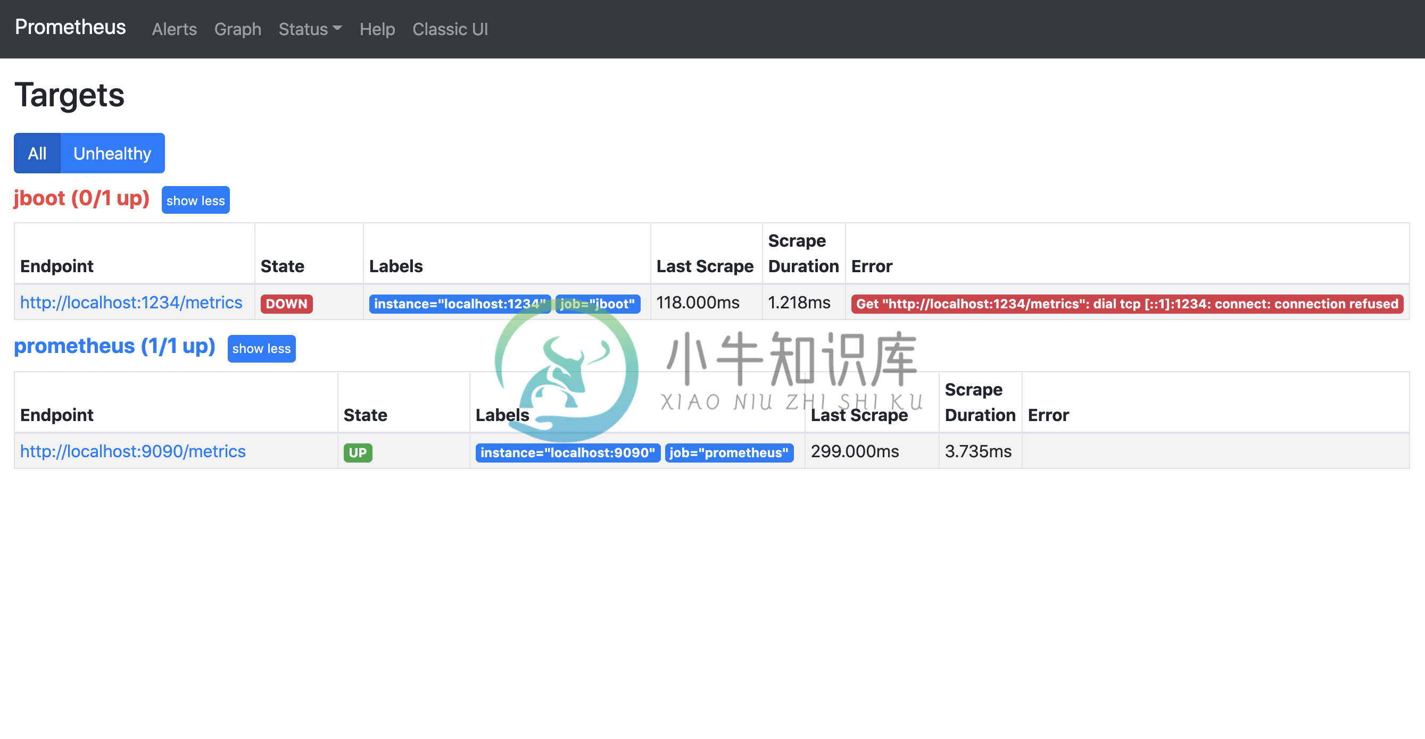1425x739 pixels.
Task: Click the Prometheus logo in top navbar
Action: click(x=70, y=28)
